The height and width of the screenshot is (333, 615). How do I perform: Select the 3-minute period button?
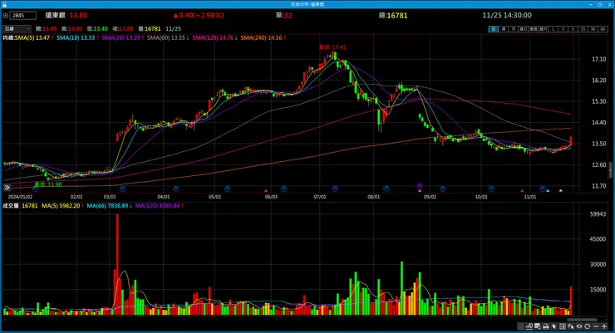pyautogui.click(x=563, y=29)
